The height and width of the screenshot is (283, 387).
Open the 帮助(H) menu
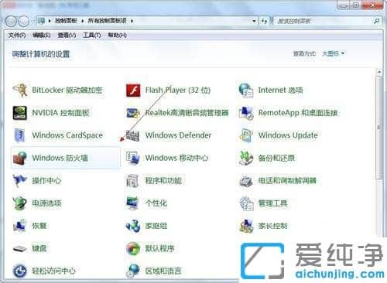click(x=118, y=35)
